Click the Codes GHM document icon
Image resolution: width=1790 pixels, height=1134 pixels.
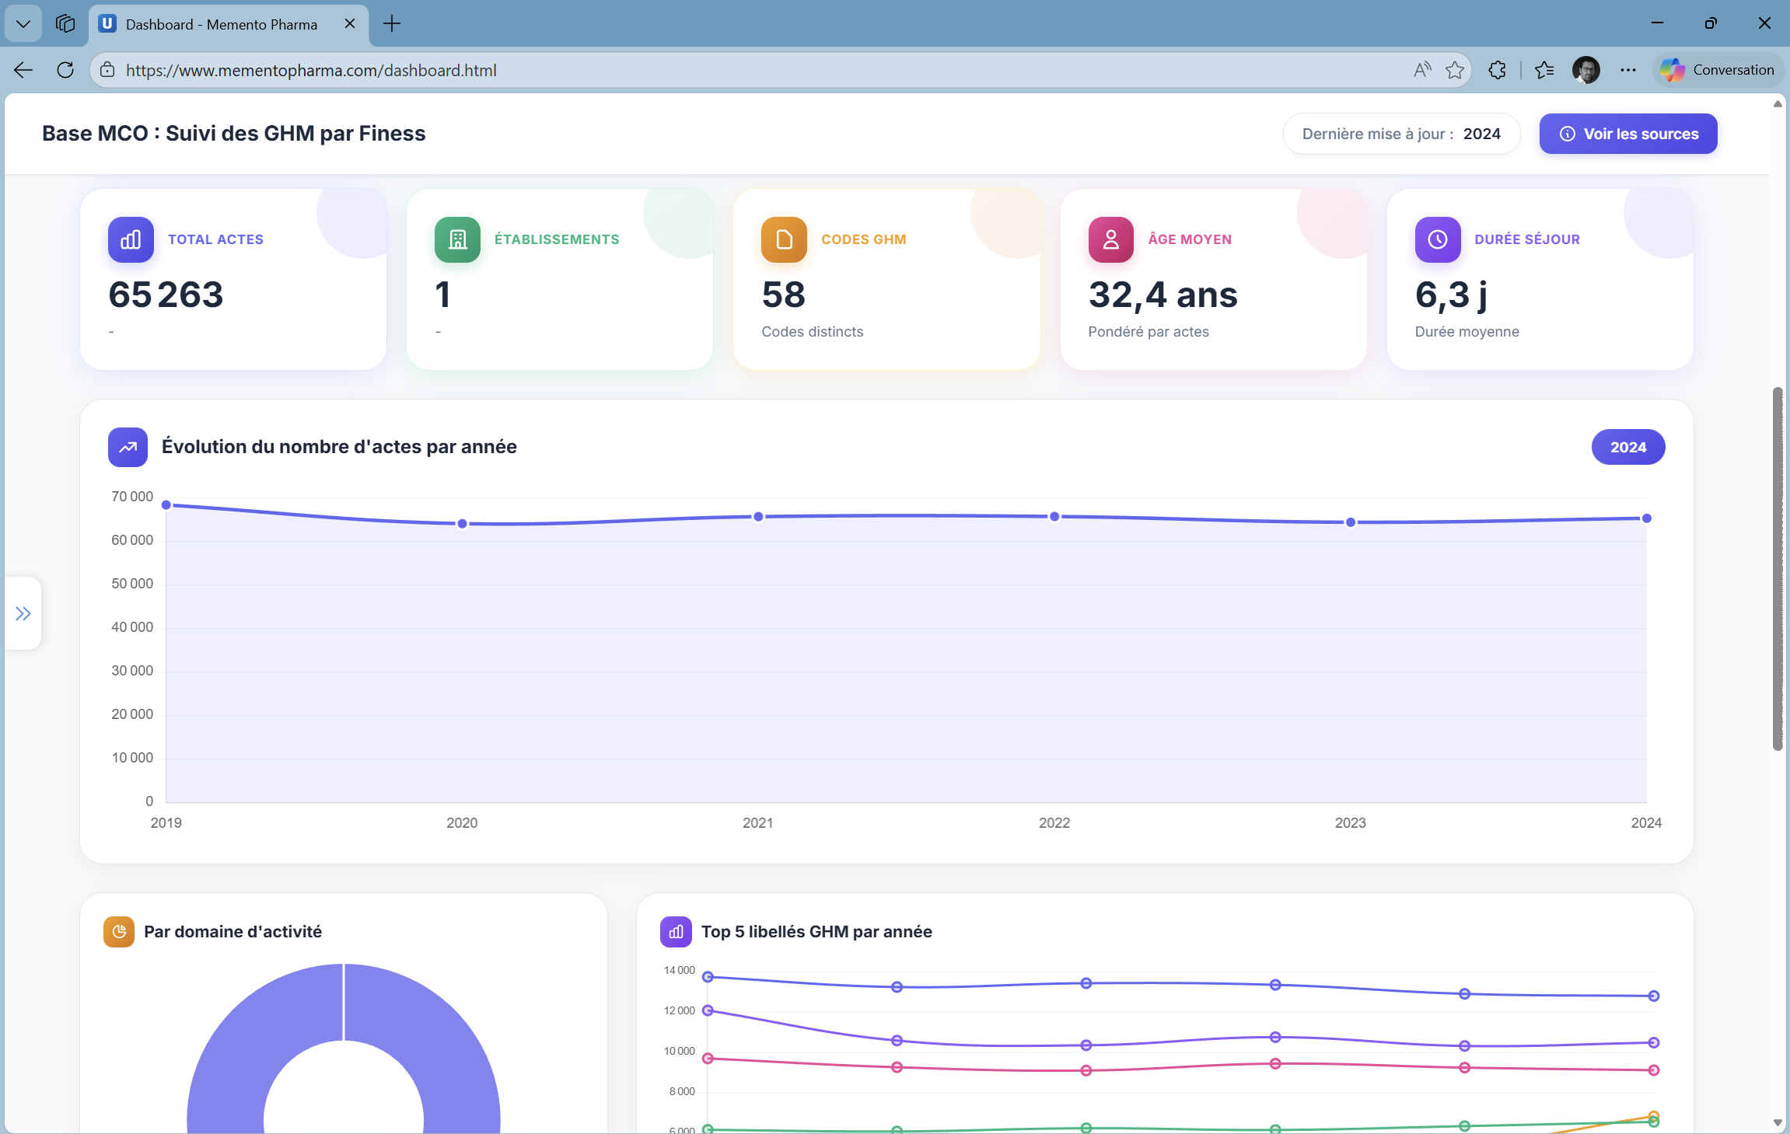(x=783, y=239)
